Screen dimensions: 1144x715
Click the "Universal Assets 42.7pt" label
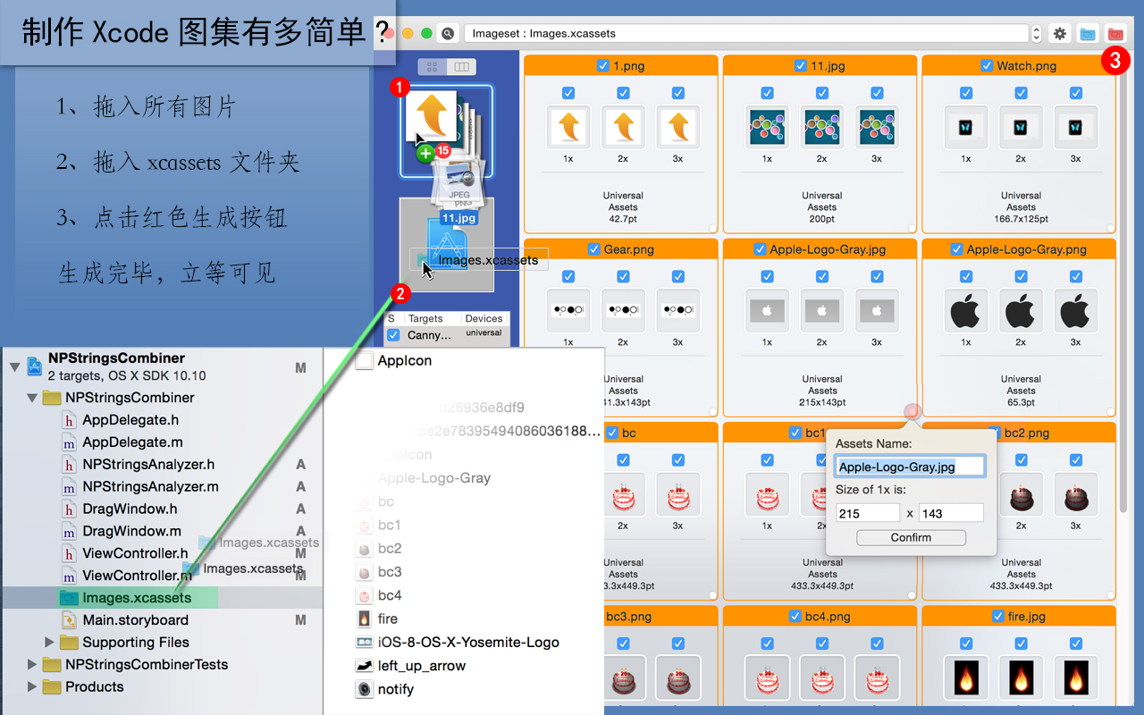pos(623,206)
